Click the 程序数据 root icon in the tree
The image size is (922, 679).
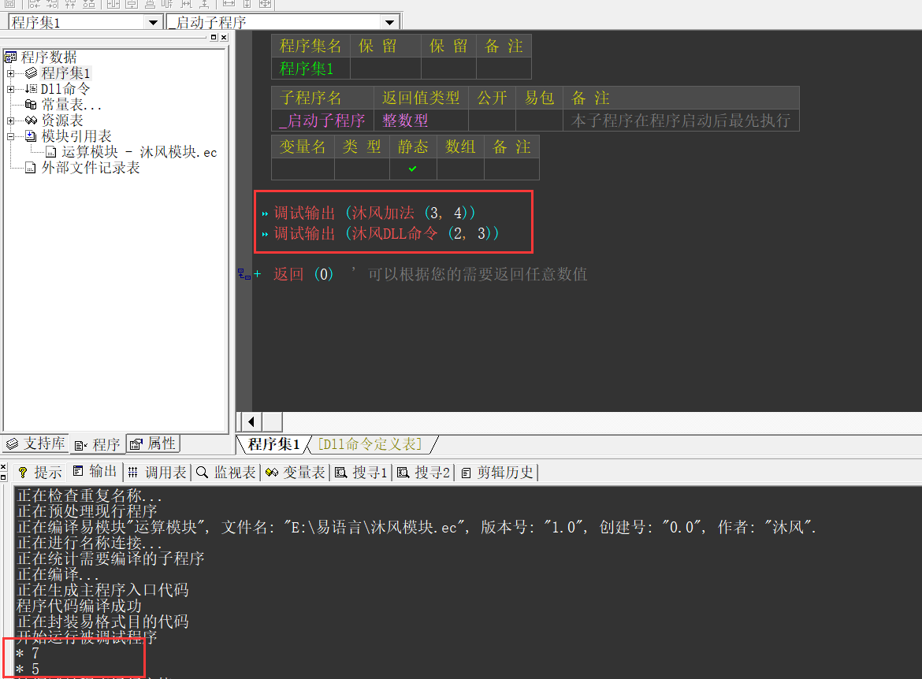tap(10, 57)
